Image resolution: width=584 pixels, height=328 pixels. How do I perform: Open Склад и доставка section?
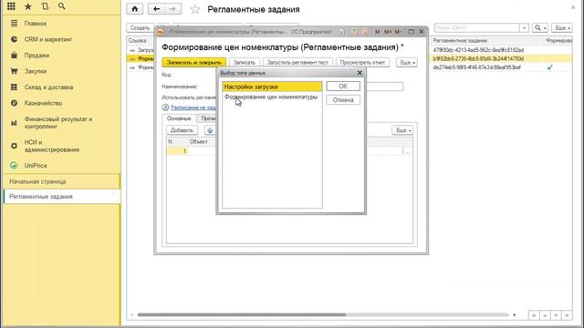tap(48, 87)
